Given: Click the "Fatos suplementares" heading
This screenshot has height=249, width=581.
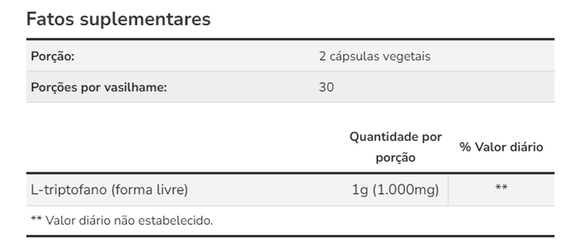Looking at the screenshot, I should tap(118, 19).
